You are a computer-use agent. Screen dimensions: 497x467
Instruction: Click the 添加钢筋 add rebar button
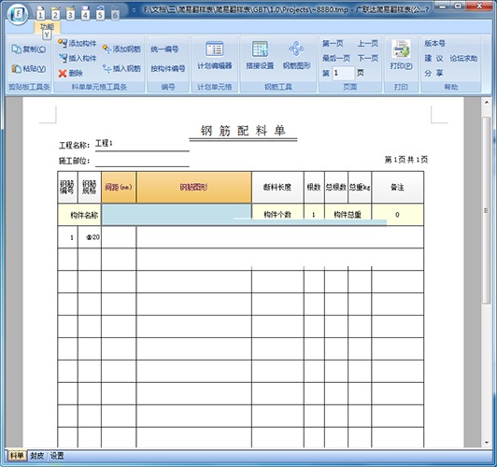[x=121, y=50]
